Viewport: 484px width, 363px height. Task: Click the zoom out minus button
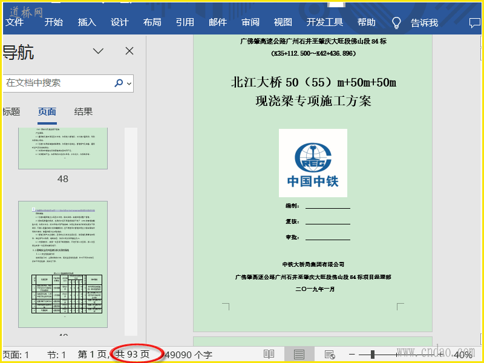tap(352, 355)
